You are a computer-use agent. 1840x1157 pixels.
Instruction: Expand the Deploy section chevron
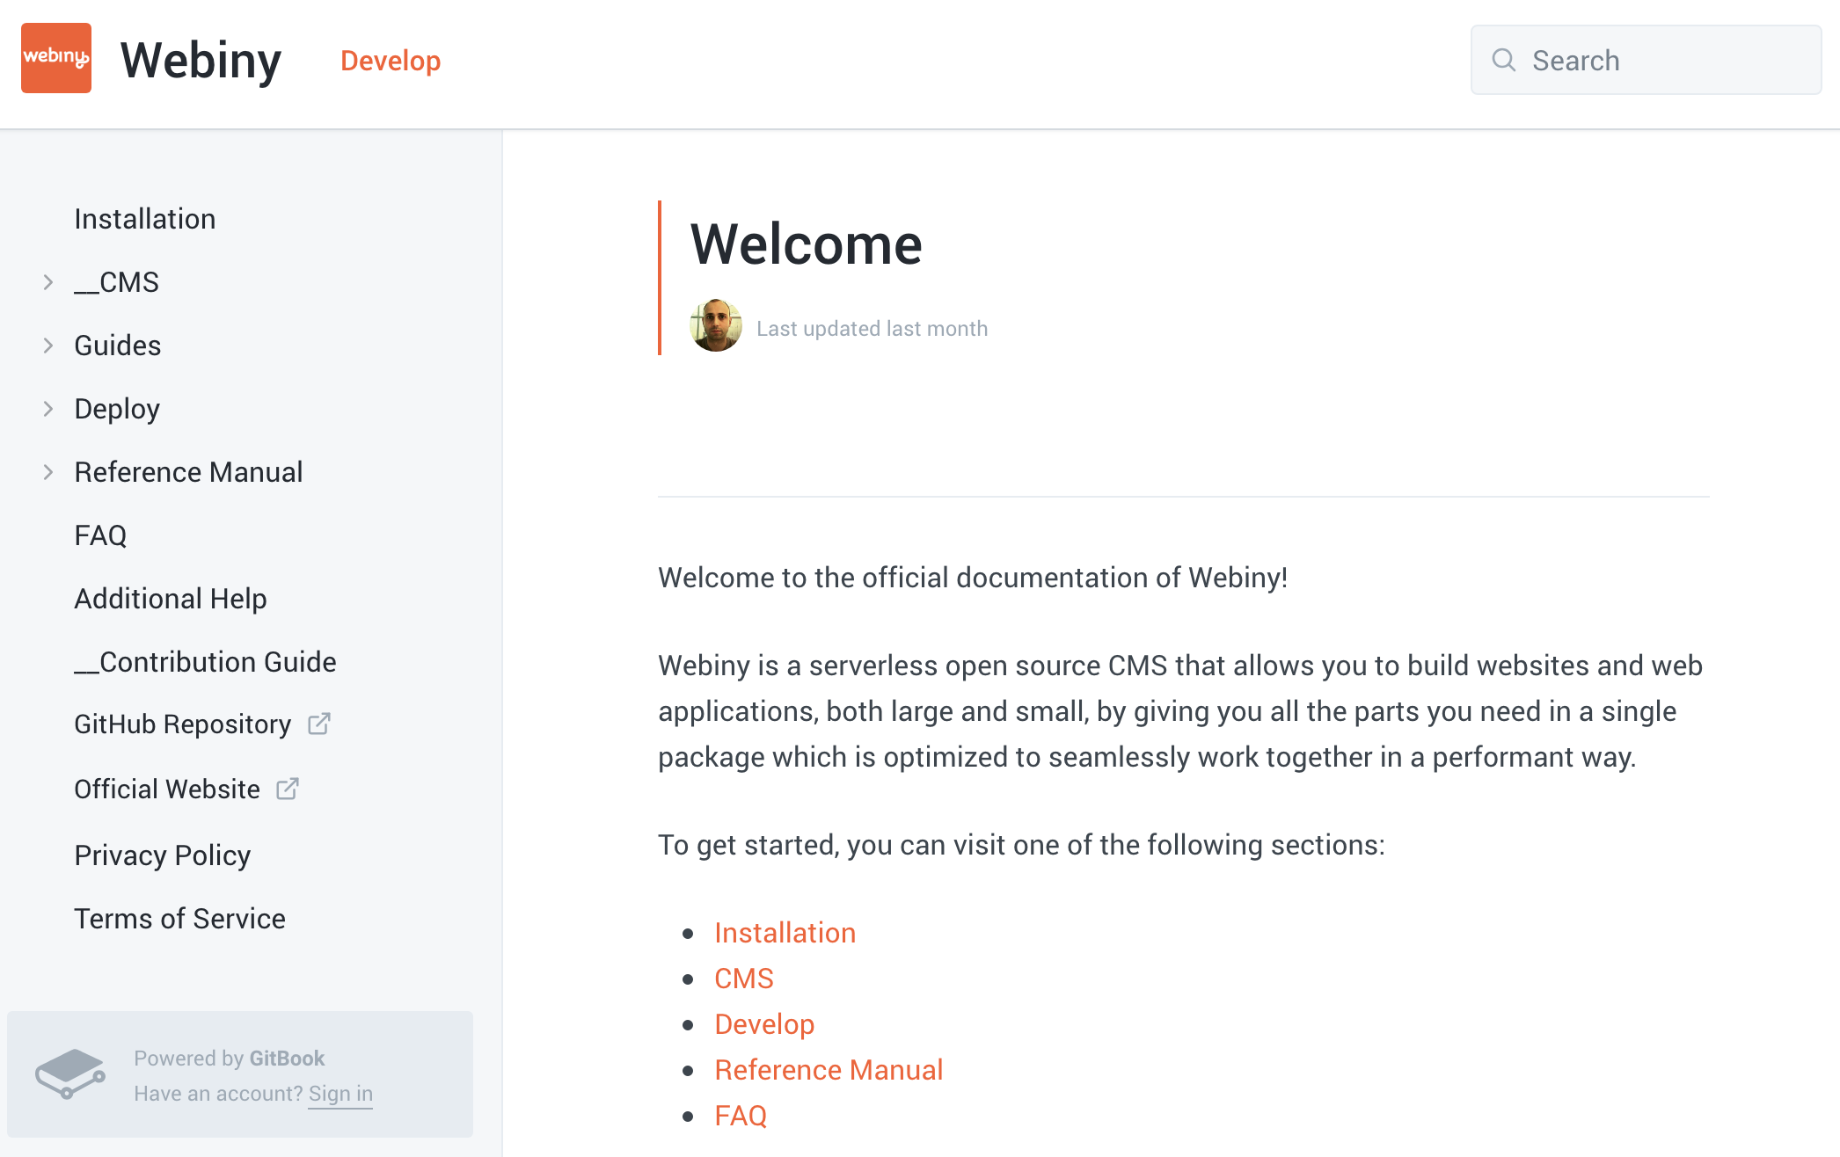48,409
